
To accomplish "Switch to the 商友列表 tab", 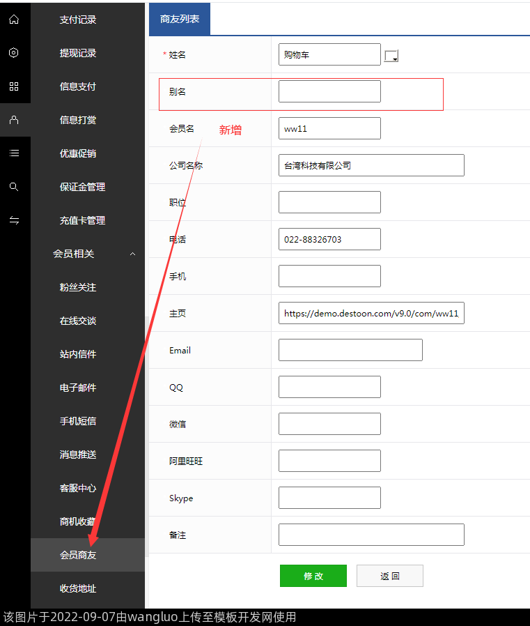I will tap(180, 19).
